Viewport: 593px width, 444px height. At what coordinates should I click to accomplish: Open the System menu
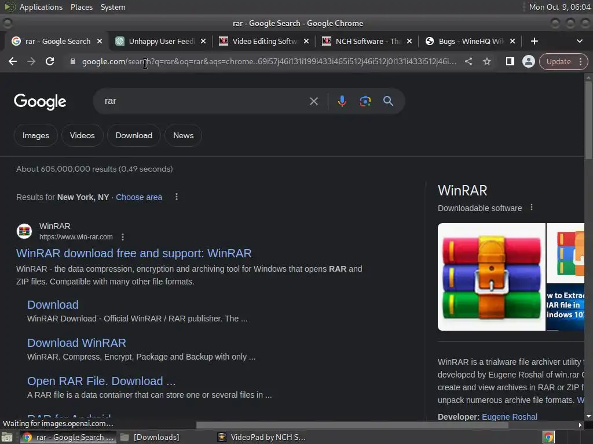tap(113, 7)
